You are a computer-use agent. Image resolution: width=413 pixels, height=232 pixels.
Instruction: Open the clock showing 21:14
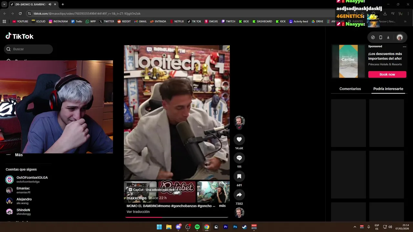click(402, 227)
